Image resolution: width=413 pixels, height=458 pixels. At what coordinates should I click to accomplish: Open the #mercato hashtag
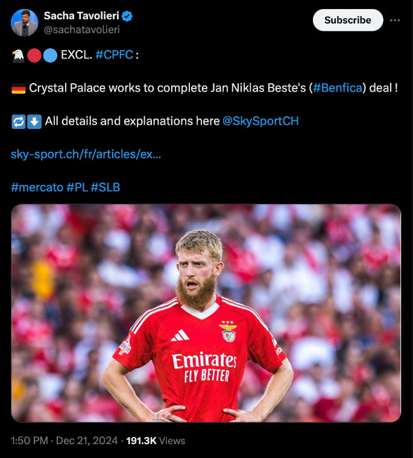coord(37,187)
